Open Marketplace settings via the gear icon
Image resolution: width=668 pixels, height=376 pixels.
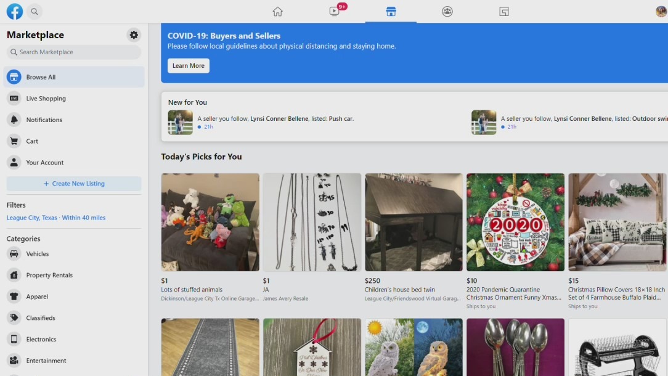coord(133,35)
